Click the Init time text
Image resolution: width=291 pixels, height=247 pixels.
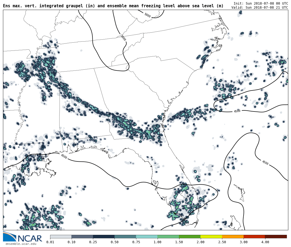coord(261,4)
